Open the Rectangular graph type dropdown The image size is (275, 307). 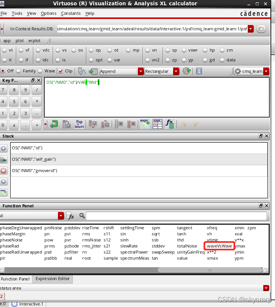pyautogui.click(x=176, y=71)
